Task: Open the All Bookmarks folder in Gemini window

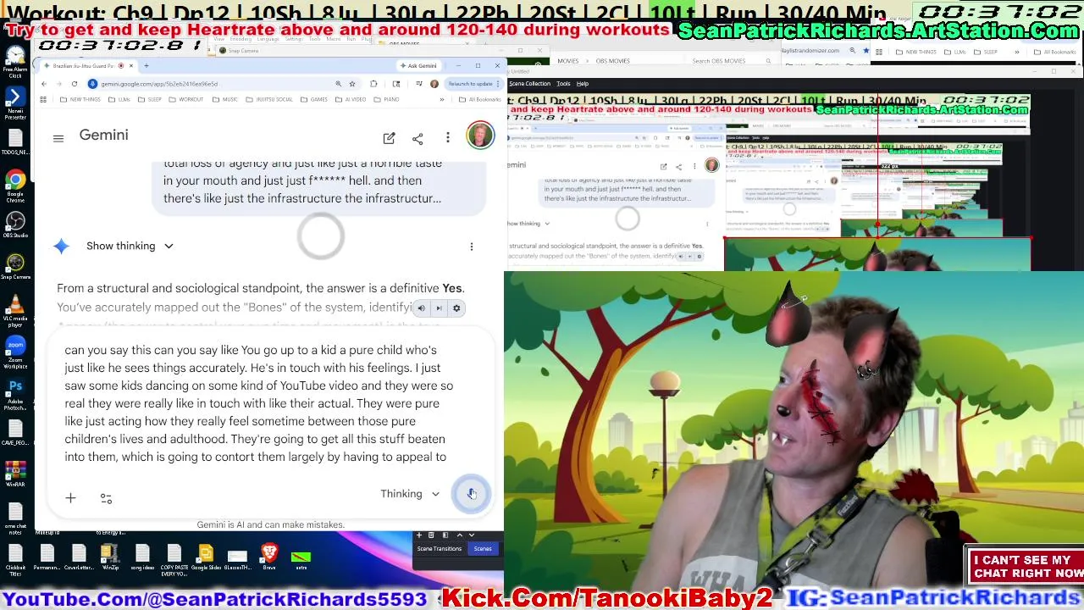Action: [480, 100]
